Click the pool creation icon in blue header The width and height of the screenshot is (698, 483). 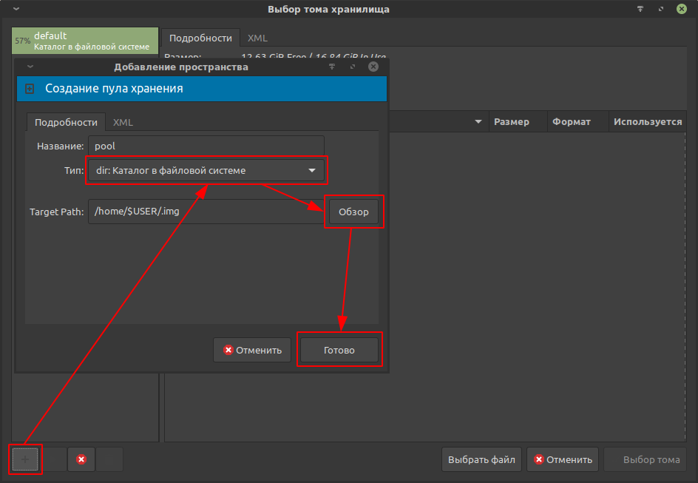(x=30, y=89)
